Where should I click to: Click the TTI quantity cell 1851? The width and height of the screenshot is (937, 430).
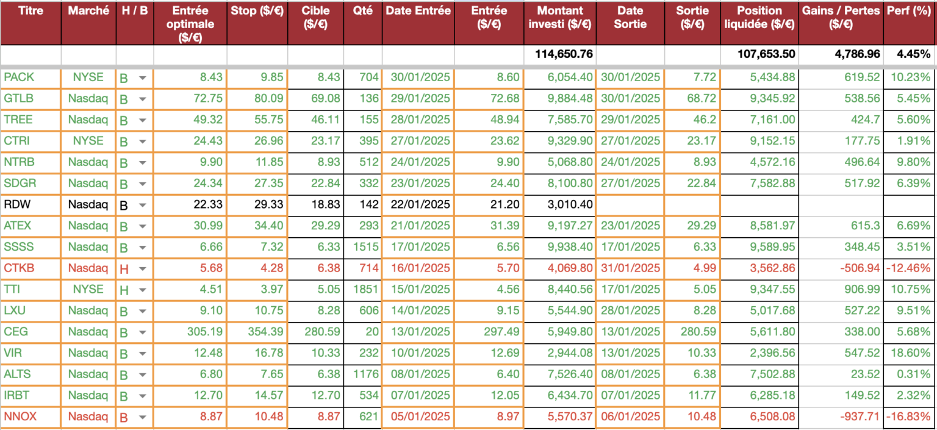363,289
